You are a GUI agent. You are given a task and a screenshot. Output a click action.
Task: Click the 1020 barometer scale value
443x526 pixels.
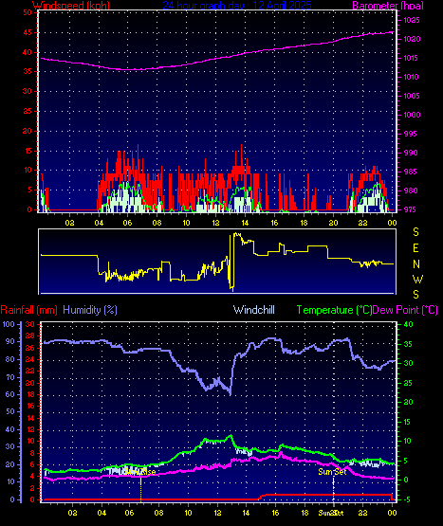click(412, 39)
